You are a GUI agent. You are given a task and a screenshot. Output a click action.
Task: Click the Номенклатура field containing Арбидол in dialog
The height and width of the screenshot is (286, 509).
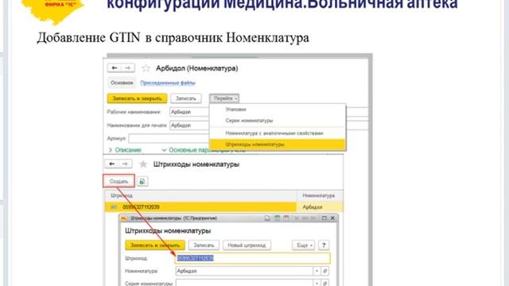click(x=244, y=271)
